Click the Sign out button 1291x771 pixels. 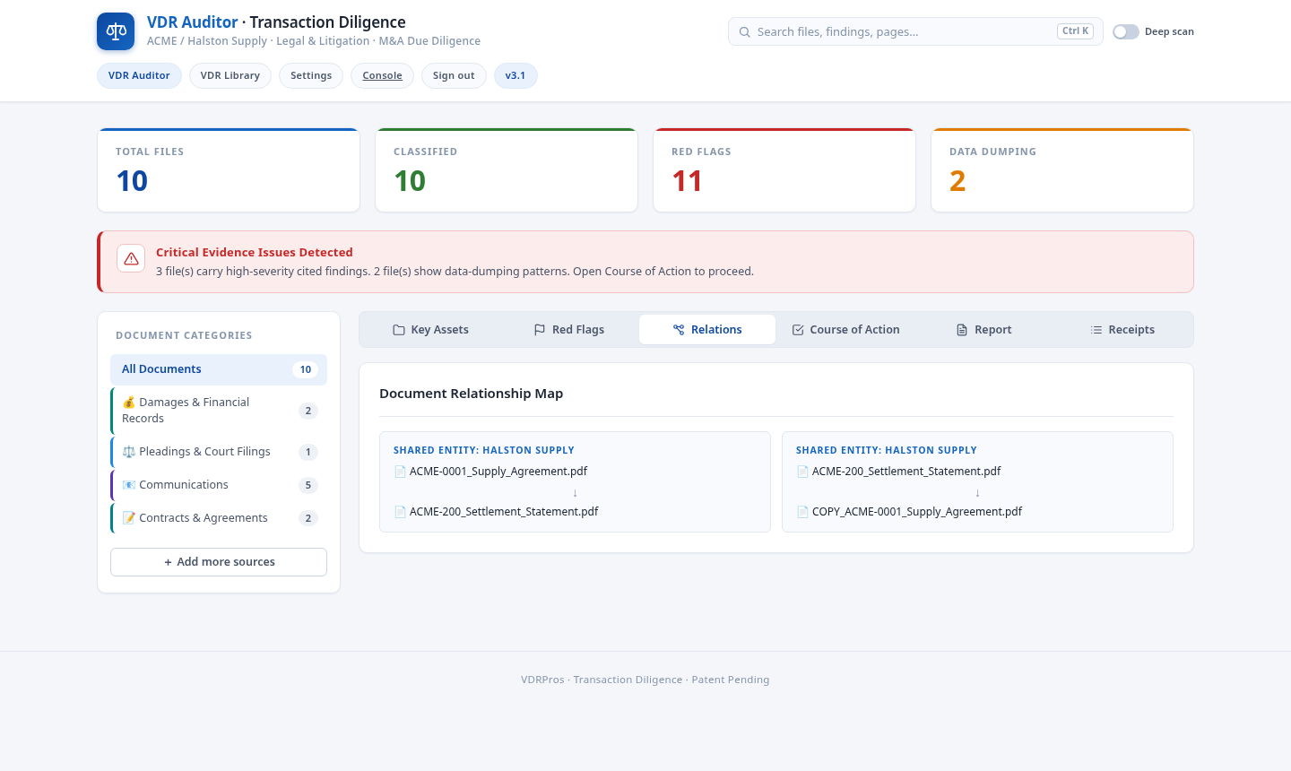(454, 75)
